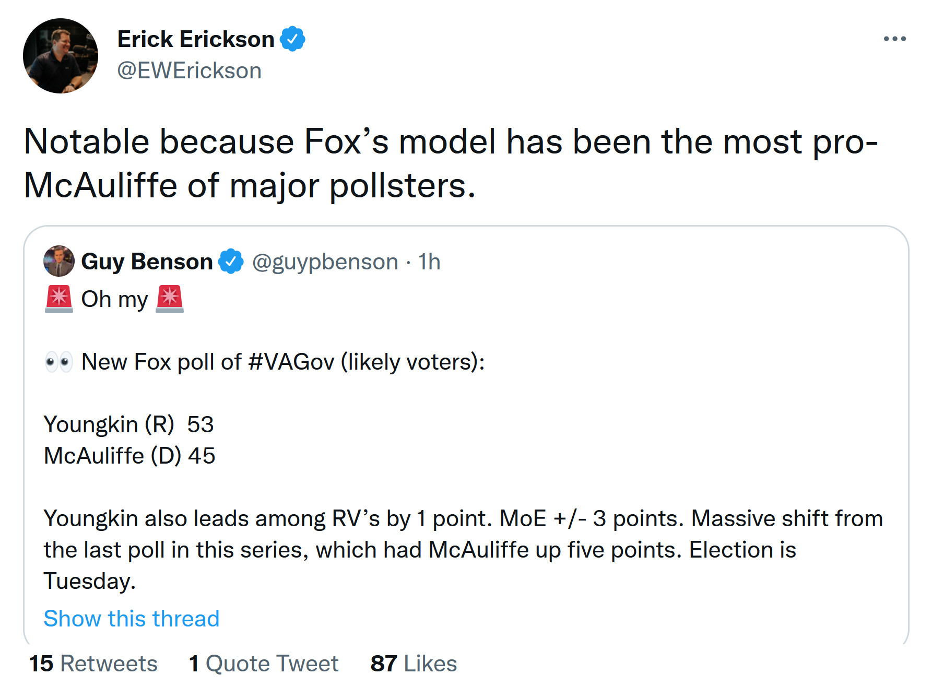The height and width of the screenshot is (698, 932).
Task: Click Erick Erickson's profile picture
Action: 61,56
